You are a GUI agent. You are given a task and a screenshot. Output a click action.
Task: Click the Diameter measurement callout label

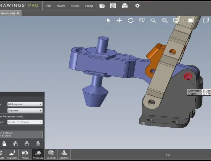[x=195, y=91]
